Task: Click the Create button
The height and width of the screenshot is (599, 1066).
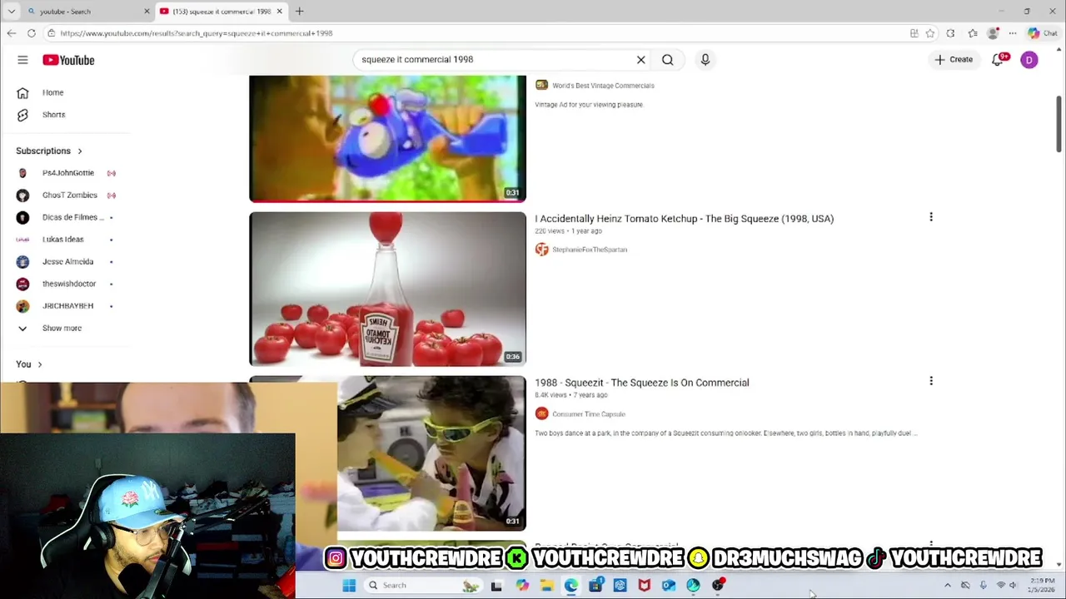Action: tap(954, 60)
